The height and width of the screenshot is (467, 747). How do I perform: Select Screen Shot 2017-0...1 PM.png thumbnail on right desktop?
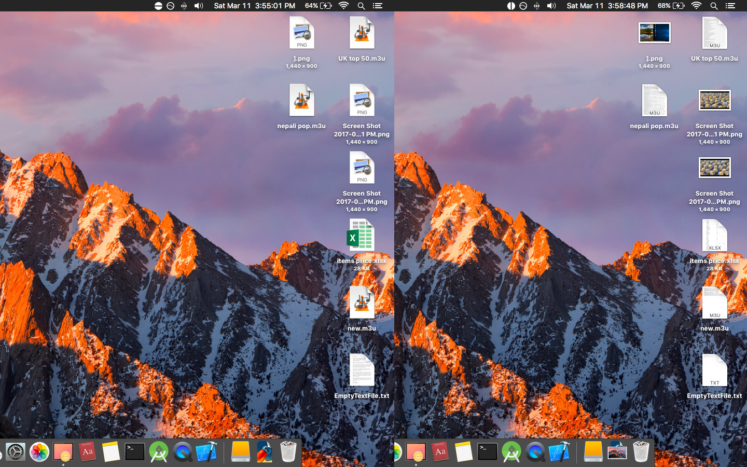pyautogui.click(x=714, y=100)
